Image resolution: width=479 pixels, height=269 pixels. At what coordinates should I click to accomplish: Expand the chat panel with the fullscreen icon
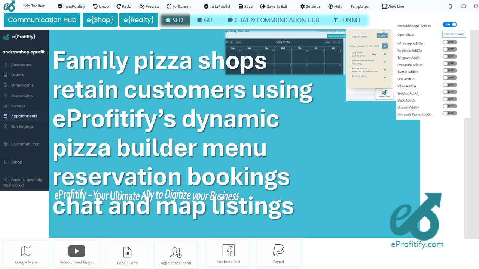(x=384, y=31)
